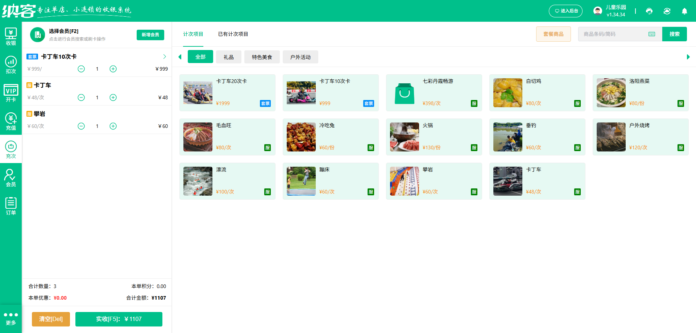Open the 充值 recharge sidebar icon
Viewport: 696px width, 333px height.
coord(11,121)
